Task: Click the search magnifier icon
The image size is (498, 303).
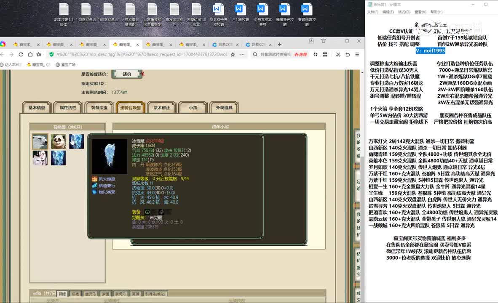Action: tap(255, 55)
